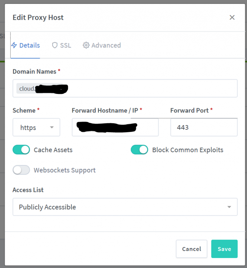This screenshot has height=268, width=247.
Task: Switch to the SSL tab
Action: pos(61,45)
